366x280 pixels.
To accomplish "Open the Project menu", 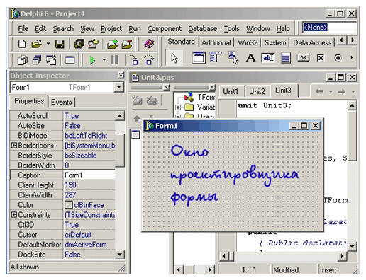I will (111, 29).
